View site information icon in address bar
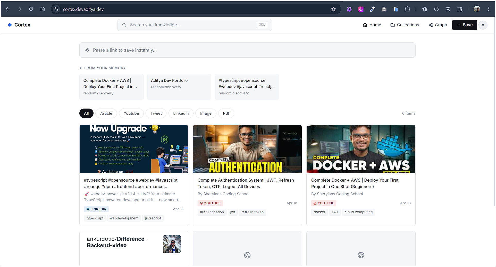 56,9
